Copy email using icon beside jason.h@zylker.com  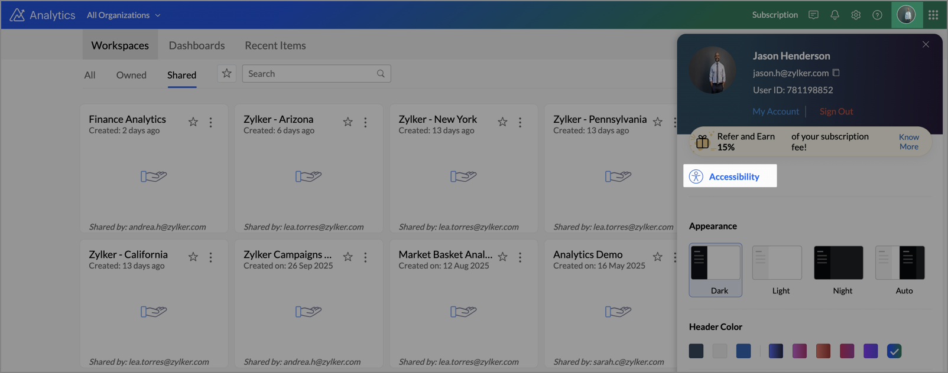pos(836,73)
